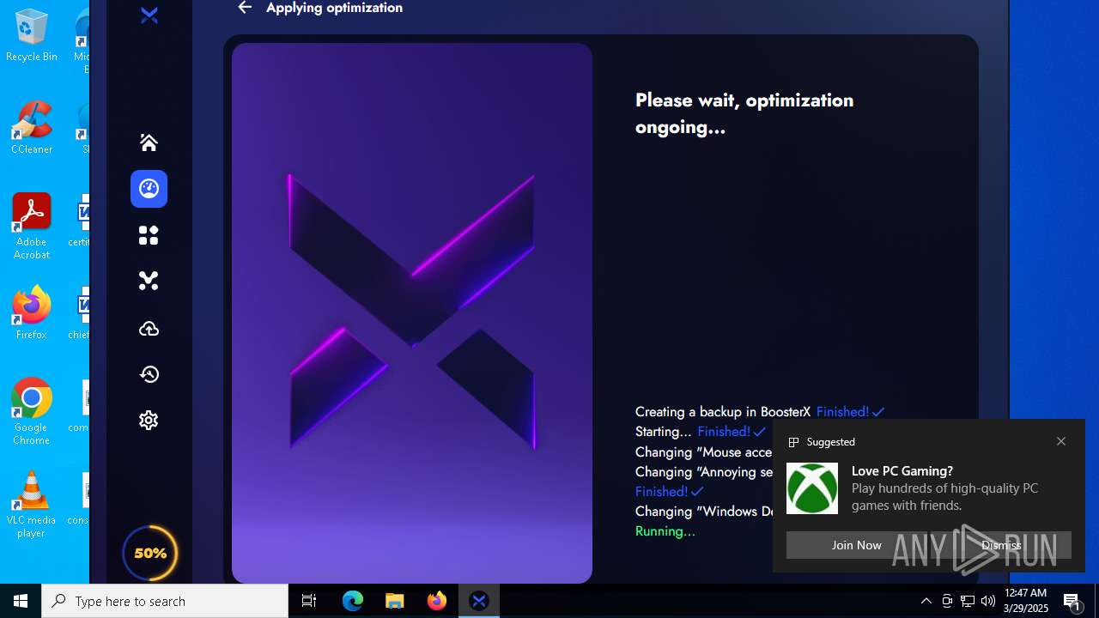1099x618 pixels.
Task: Click the 'Love PC Gaming?' notification title
Action: [902, 470]
